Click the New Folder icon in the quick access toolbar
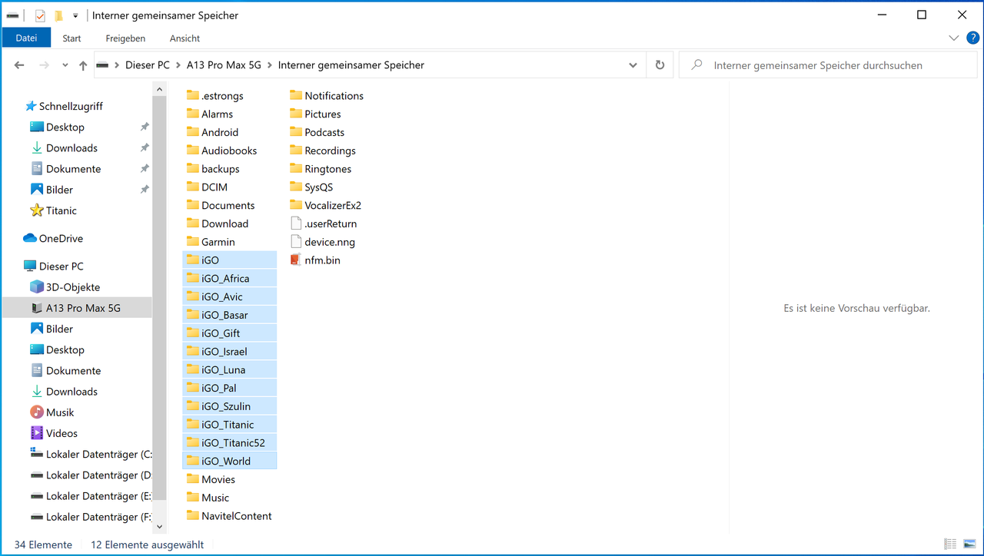The width and height of the screenshot is (984, 556). click(x=58, y=15)
